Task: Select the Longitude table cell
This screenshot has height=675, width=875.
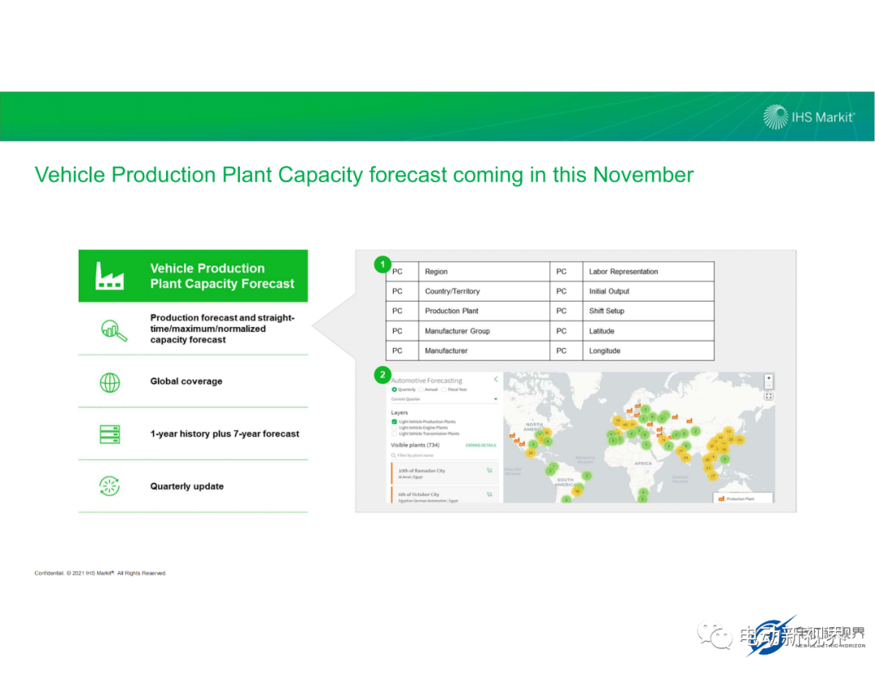Action: point(648,350)
